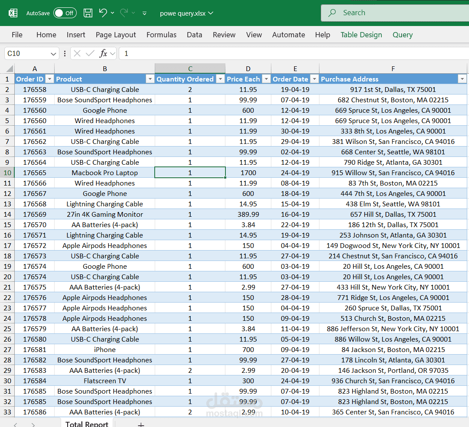Switch to the Home ribbon tab
Image resolution: width=469 pixels, height=427 pixels.
click(46, 35)
